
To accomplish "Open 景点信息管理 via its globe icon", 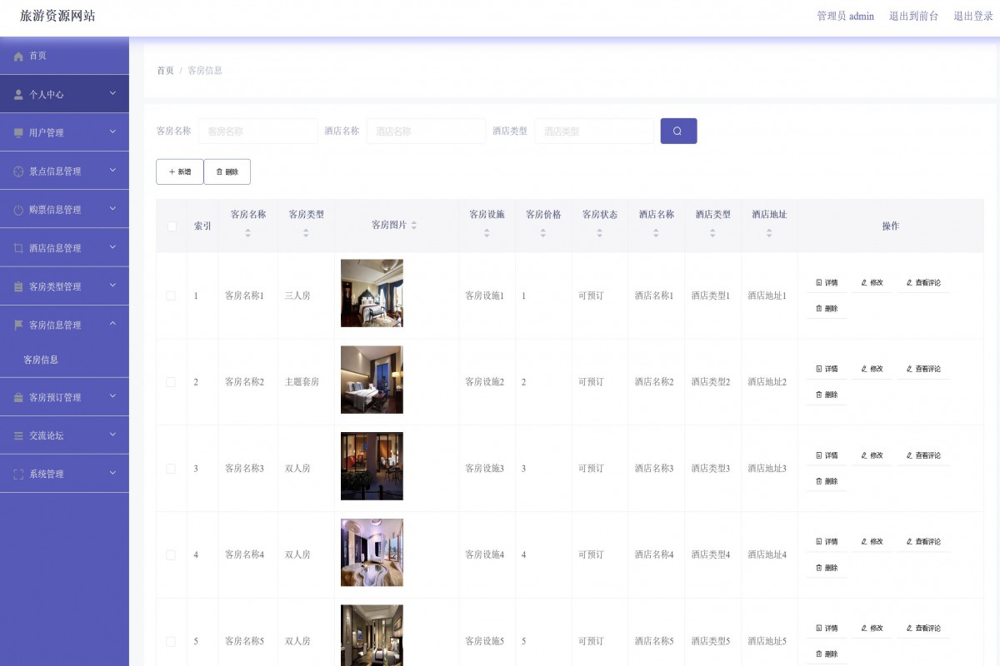I will tap(18, 170).
